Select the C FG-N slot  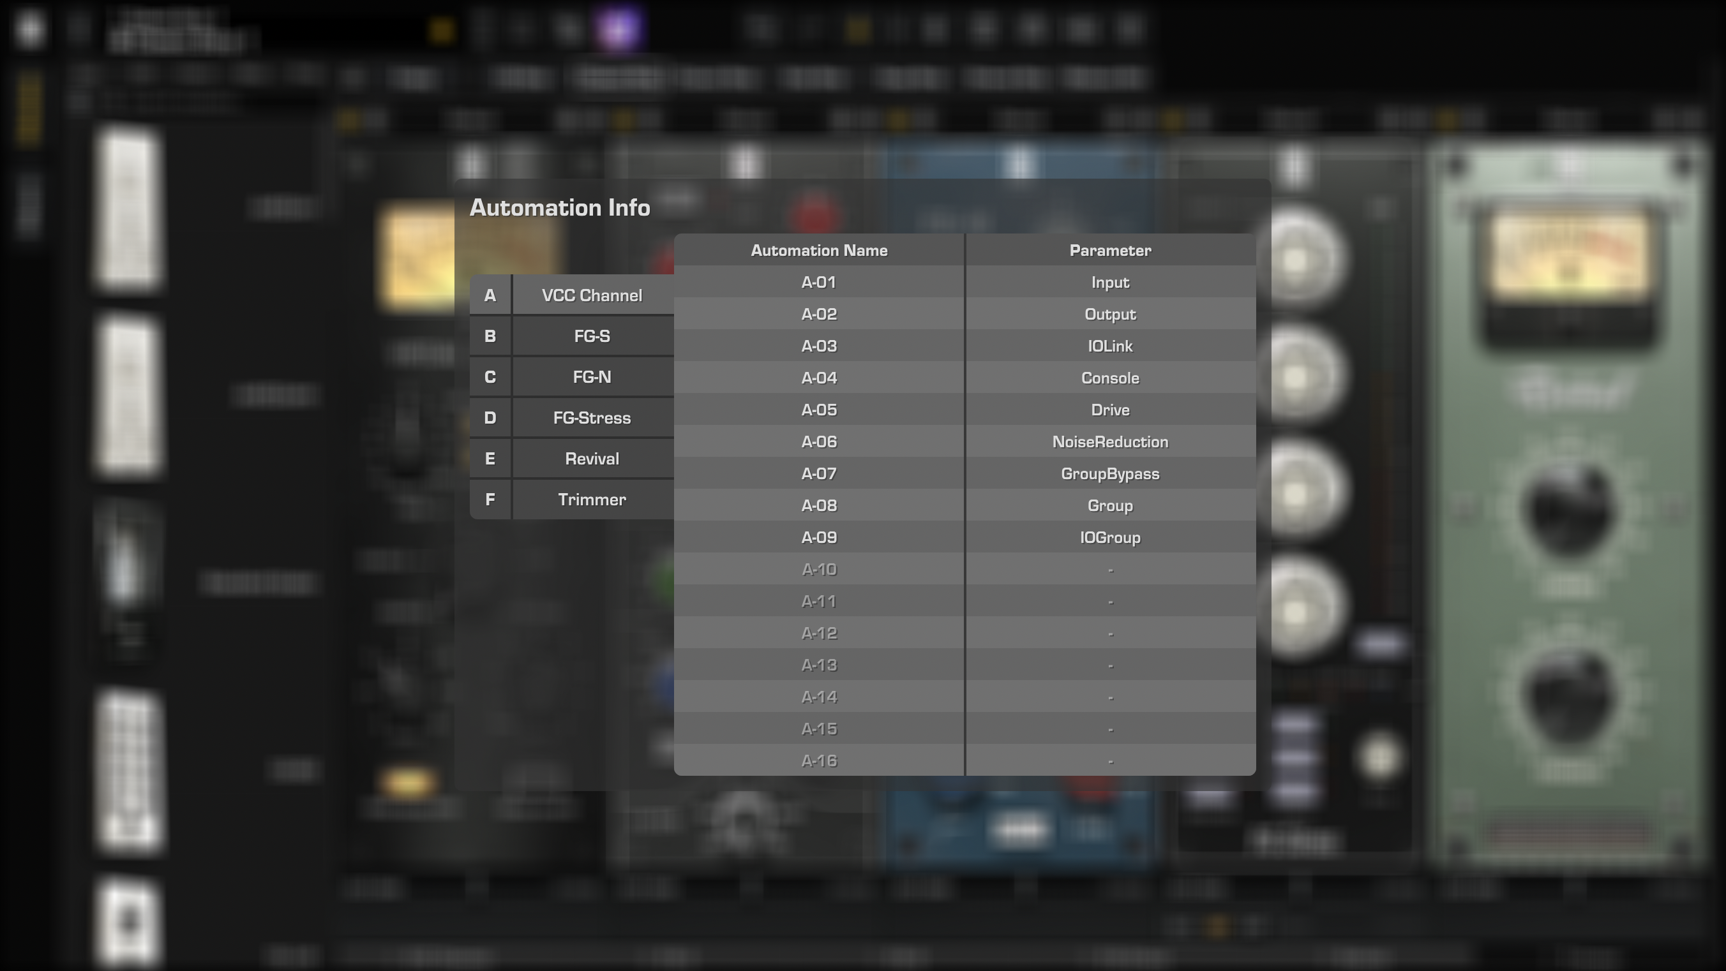(x=571, y=377)
